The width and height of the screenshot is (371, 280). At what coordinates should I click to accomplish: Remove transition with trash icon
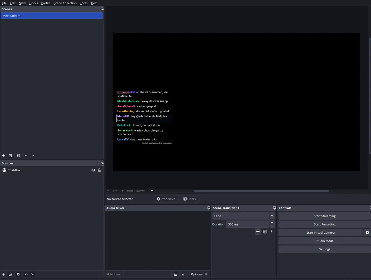tap(265, 232)
